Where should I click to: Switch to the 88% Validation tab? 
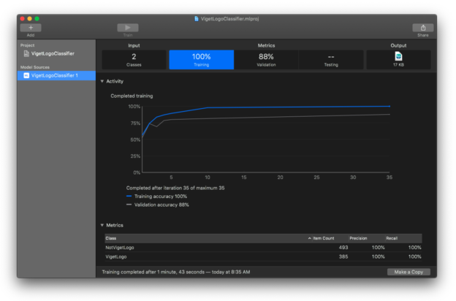tap(266, 60)
